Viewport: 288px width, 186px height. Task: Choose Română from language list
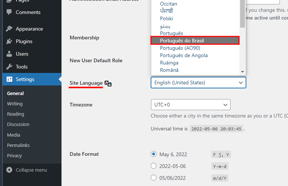[195, 70]
